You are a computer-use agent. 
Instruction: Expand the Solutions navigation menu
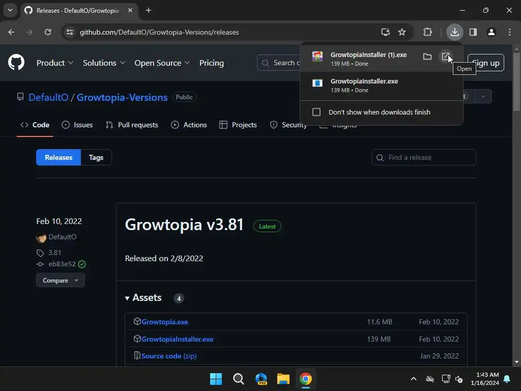[104, 63]
